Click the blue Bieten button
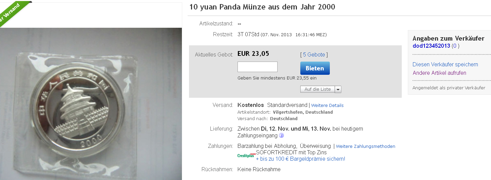The height and width of the screenshot is (180, 491). 315,68
